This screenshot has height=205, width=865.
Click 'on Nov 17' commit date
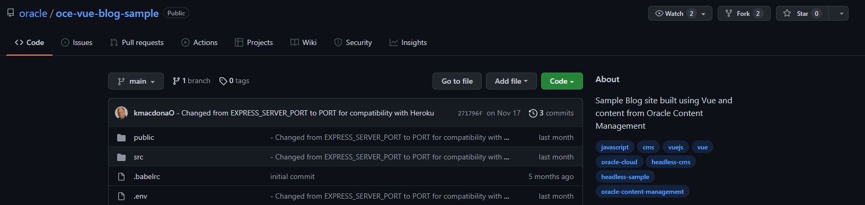(504, 113)
